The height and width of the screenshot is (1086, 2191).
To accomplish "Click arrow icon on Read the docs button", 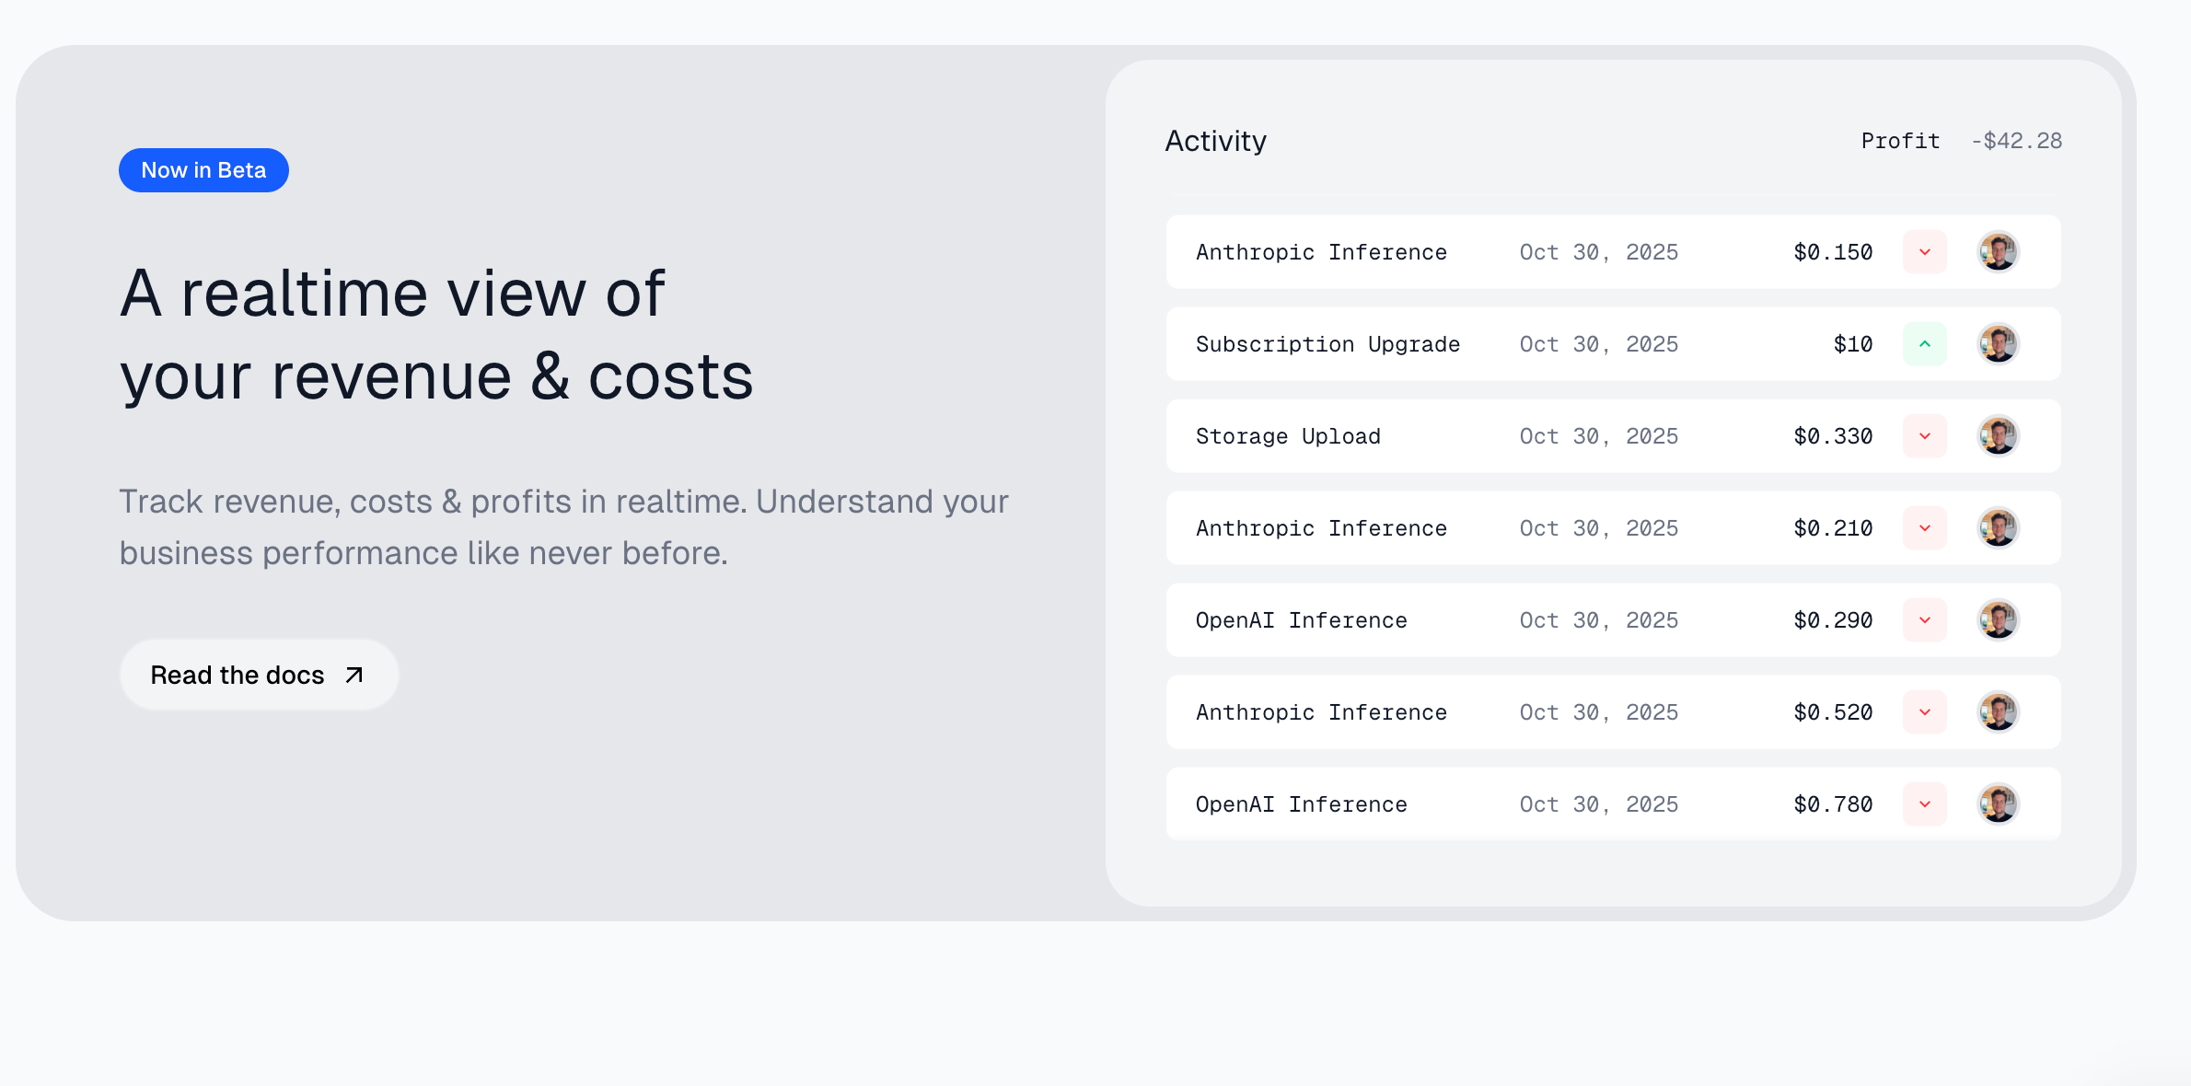I will [x=354, y=676].
